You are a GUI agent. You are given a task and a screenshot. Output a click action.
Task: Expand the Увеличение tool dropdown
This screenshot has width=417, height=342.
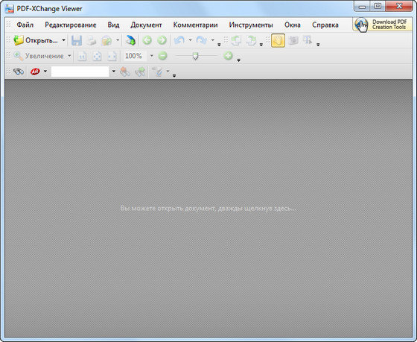click(69, 56)
